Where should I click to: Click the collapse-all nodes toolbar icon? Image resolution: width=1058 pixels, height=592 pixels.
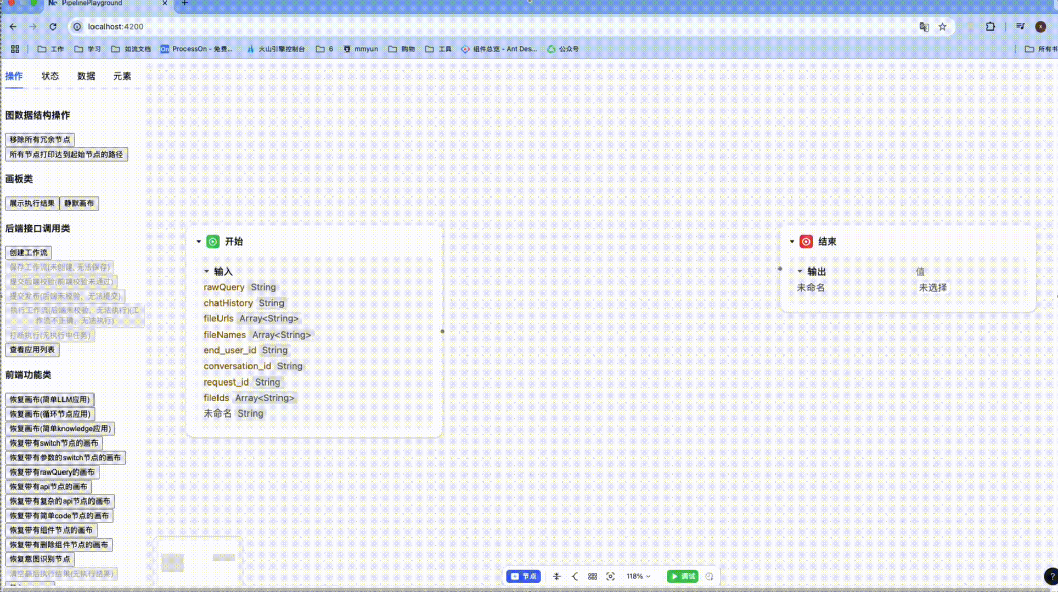[556, 576]
